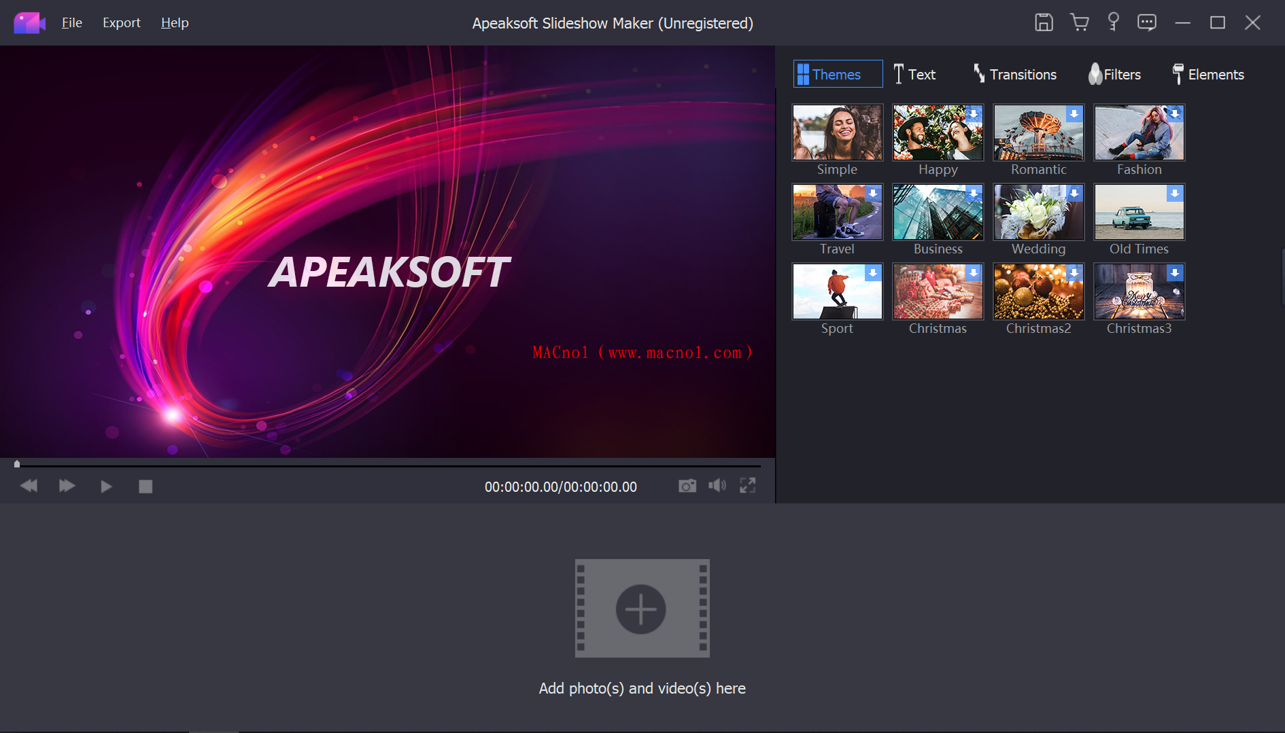
Task: Click the Wedding theme label
Action: point(1038,249)
